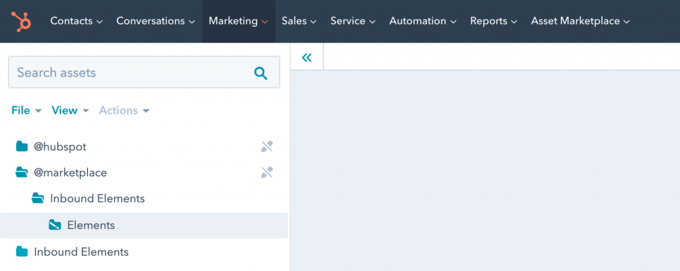Open the Contacts menu
This screenshot has width=680, height=271.
[x=76, y=21]
